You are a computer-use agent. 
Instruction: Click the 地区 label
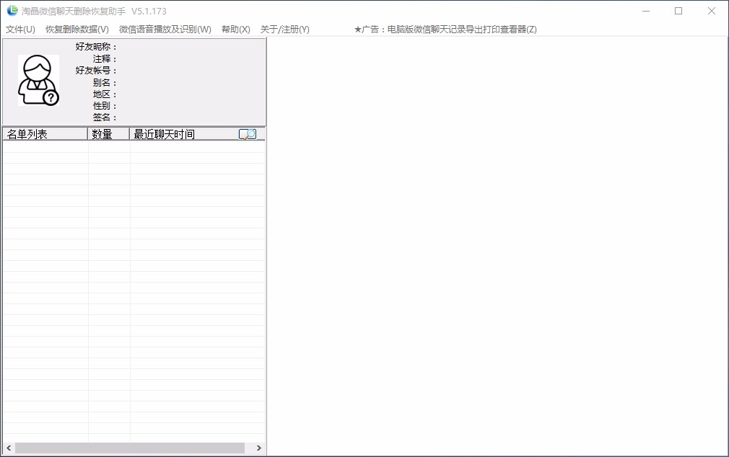[x=105, y=94]
